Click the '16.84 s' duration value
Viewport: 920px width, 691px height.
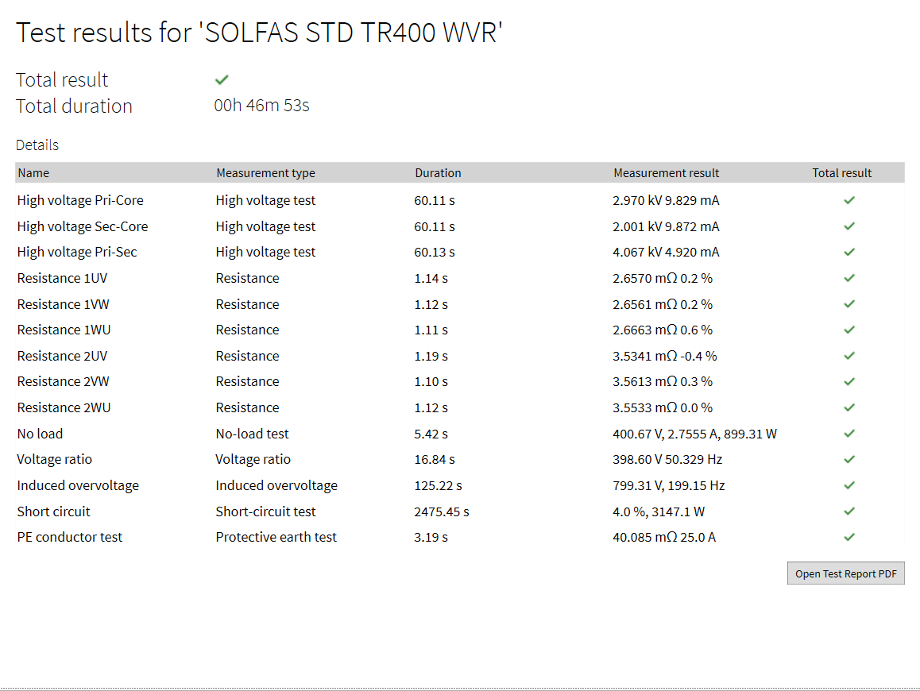[x=435, y=459]
